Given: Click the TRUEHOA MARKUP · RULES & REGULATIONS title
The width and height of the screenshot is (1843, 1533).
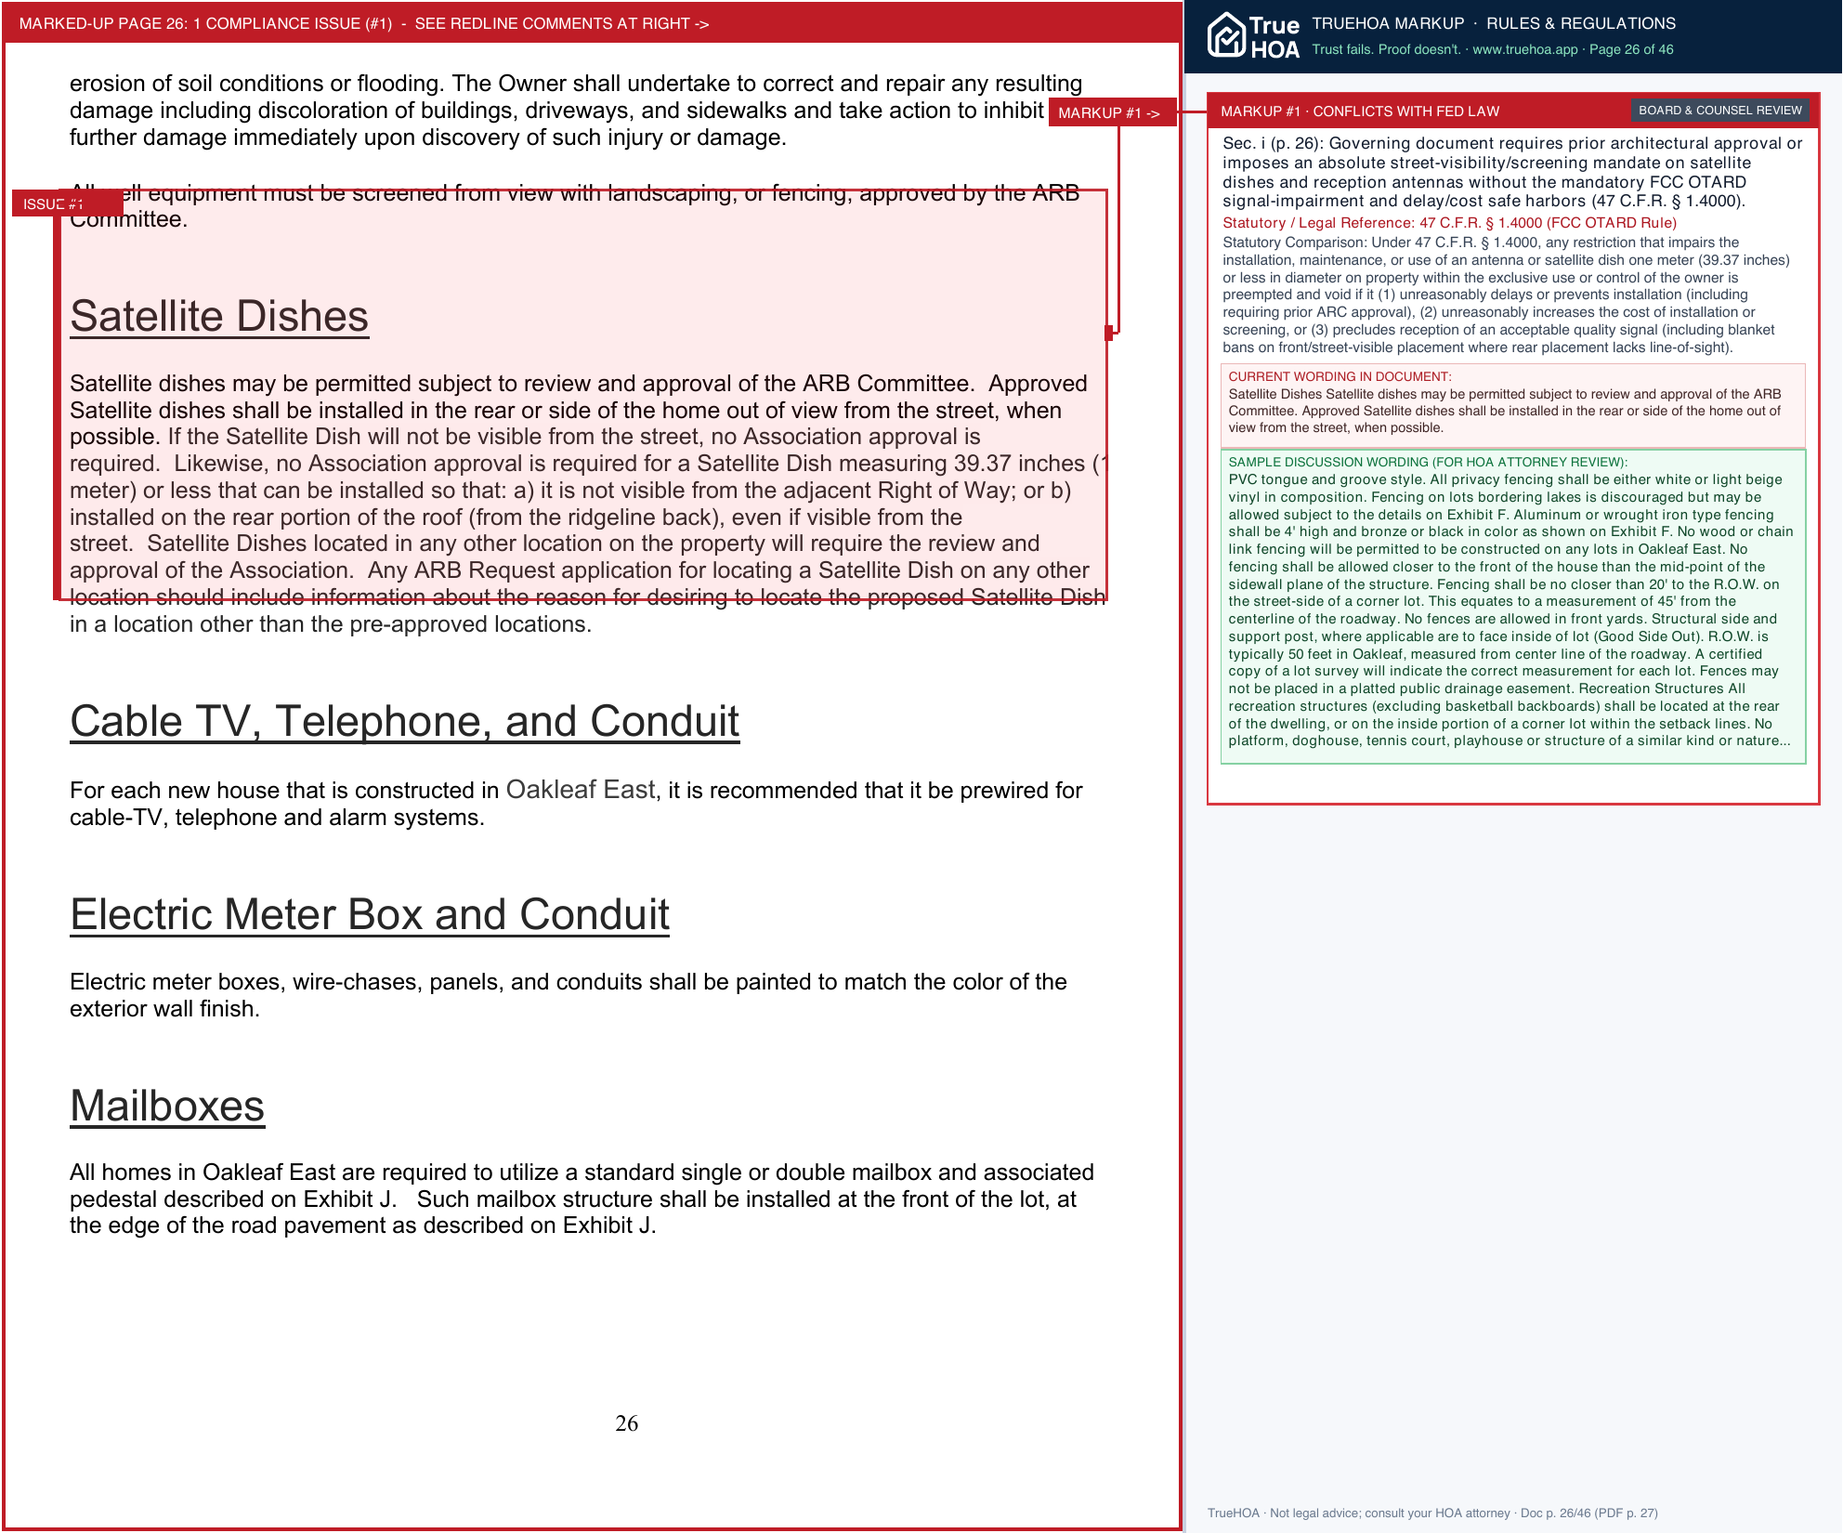Looking at the screenshot, I should coord(1494,23).
